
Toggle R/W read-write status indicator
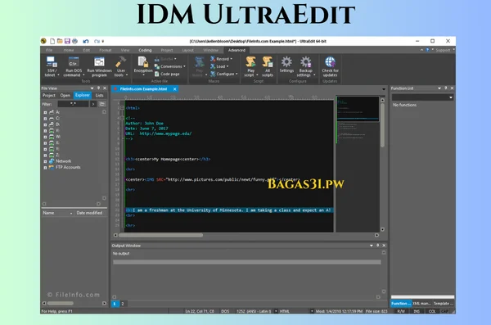pos(401,311)
